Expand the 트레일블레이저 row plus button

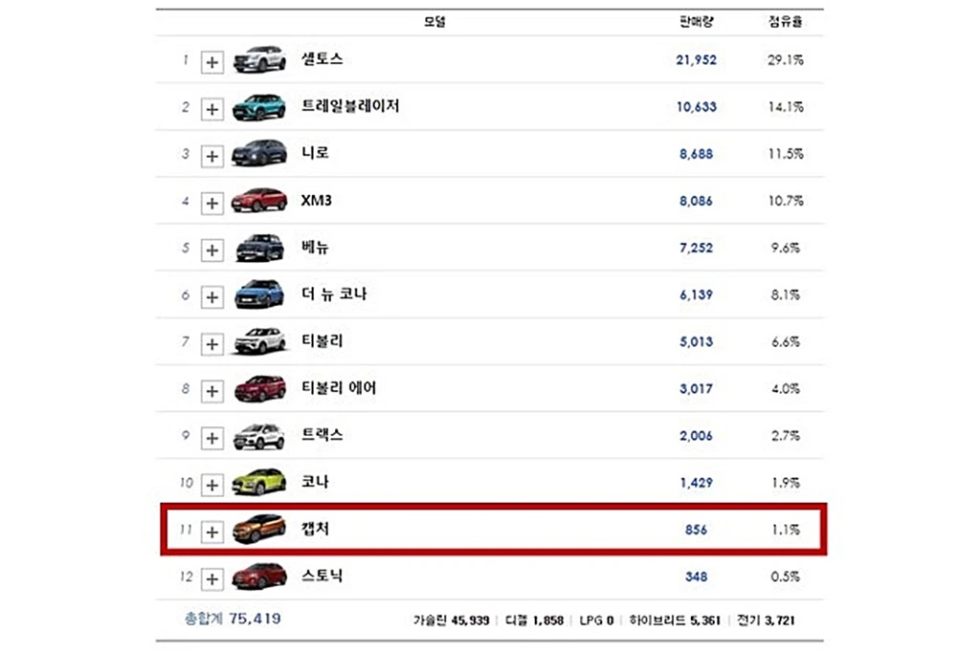coord(212,109)
